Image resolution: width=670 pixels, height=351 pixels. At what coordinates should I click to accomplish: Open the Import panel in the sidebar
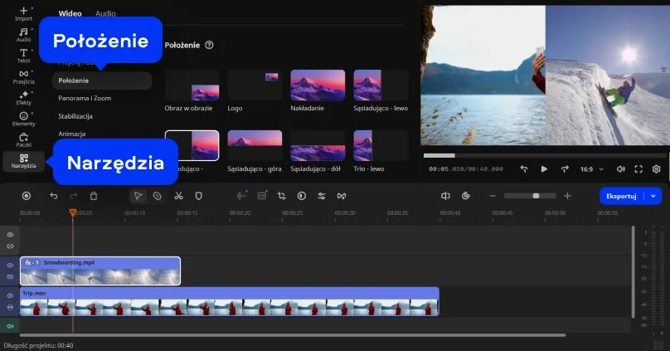point(23,14)
